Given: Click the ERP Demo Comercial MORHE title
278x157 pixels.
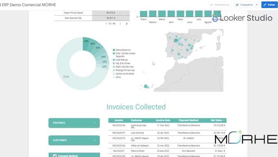Looking at the screenshot, I should tap(29, 5).
